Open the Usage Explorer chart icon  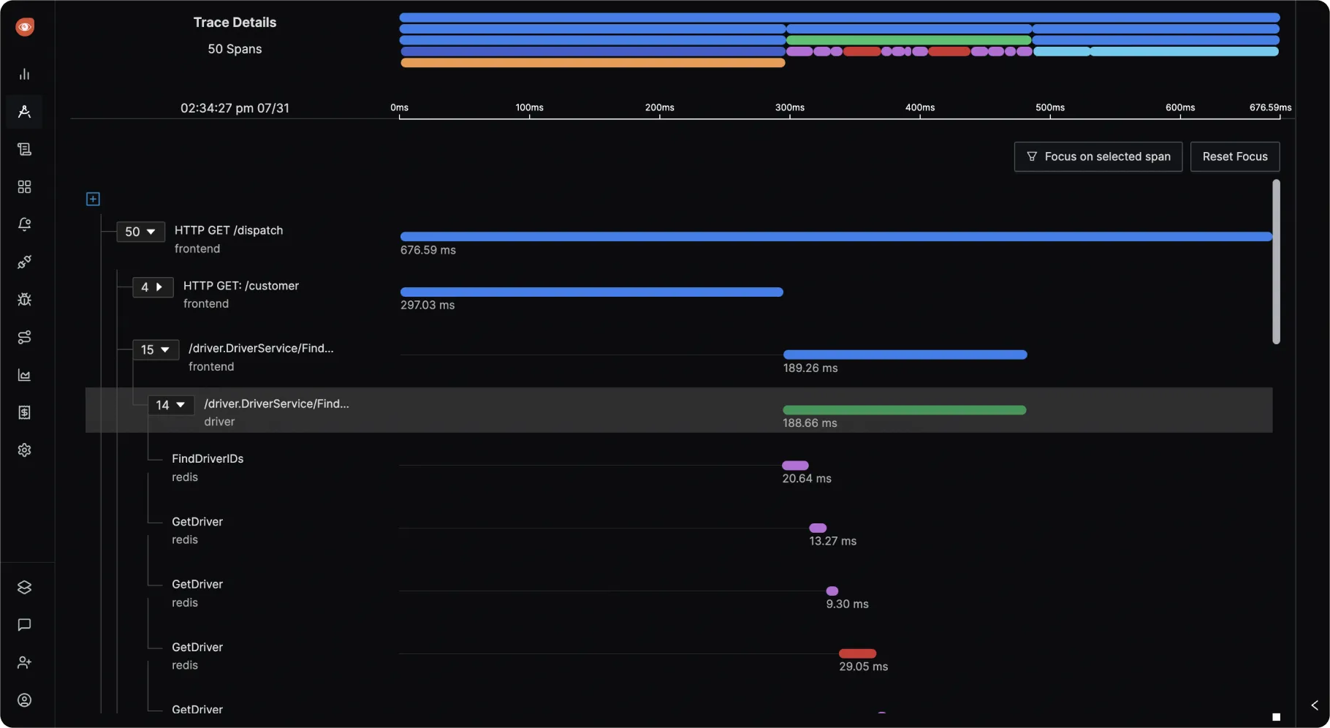click(24, 375)
